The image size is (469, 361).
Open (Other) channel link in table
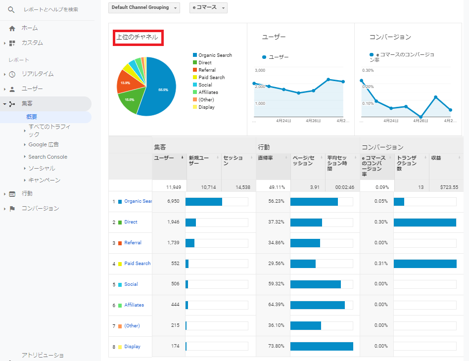[132, 326]
